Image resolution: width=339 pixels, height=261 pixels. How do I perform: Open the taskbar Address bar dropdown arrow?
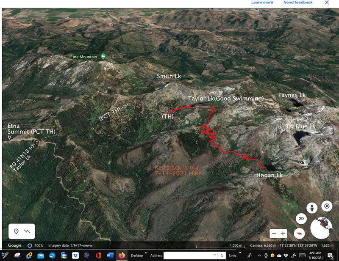[x=214, y=256]
